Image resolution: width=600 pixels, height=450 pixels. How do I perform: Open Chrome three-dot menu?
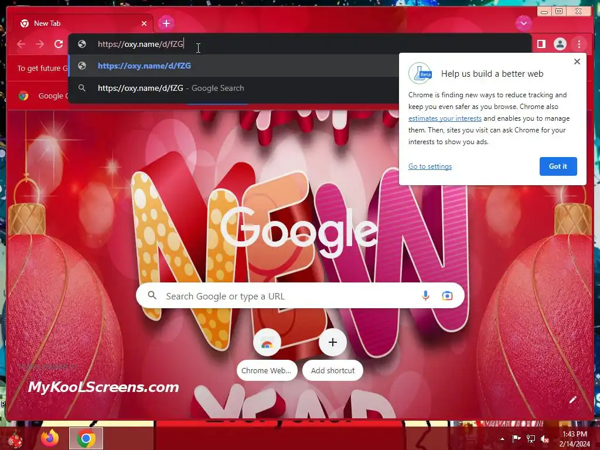pyautogui.click(x=579, y=44)
